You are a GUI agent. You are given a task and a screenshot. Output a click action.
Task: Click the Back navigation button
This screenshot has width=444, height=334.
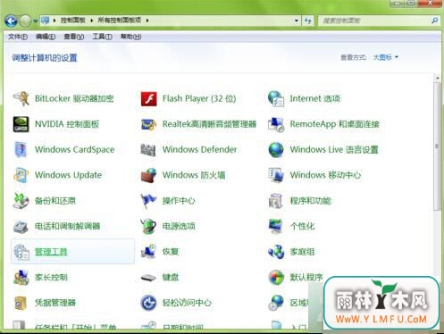coord(11,21)
